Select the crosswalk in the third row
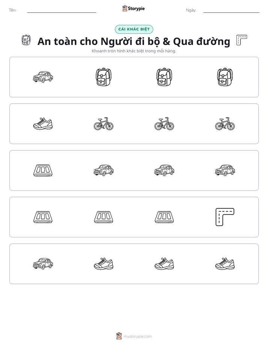The width and height of the screenshot is (268, 347). (43, 170)
